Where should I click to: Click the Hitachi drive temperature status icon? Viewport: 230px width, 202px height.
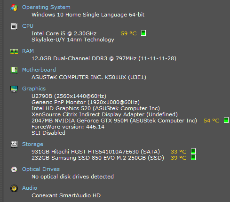click(x=193, y=151)
